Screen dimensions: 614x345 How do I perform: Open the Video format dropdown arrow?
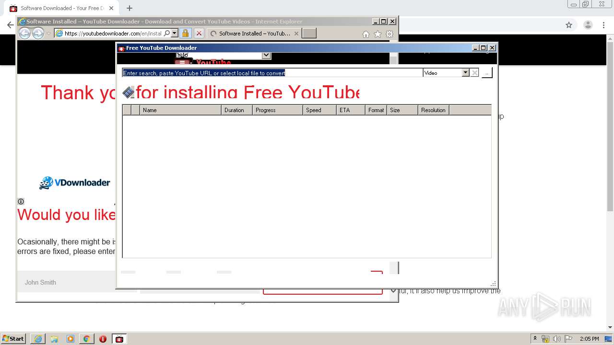coord(465,73)
